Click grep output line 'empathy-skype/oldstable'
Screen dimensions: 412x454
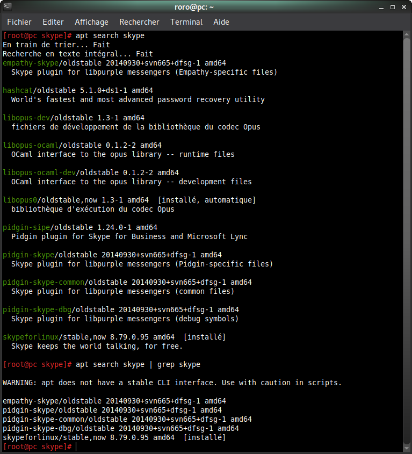click(114, 401)
